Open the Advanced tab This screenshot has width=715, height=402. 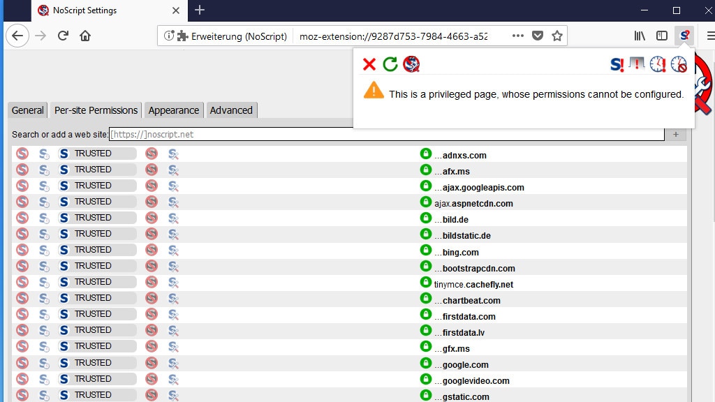[231, 110]
